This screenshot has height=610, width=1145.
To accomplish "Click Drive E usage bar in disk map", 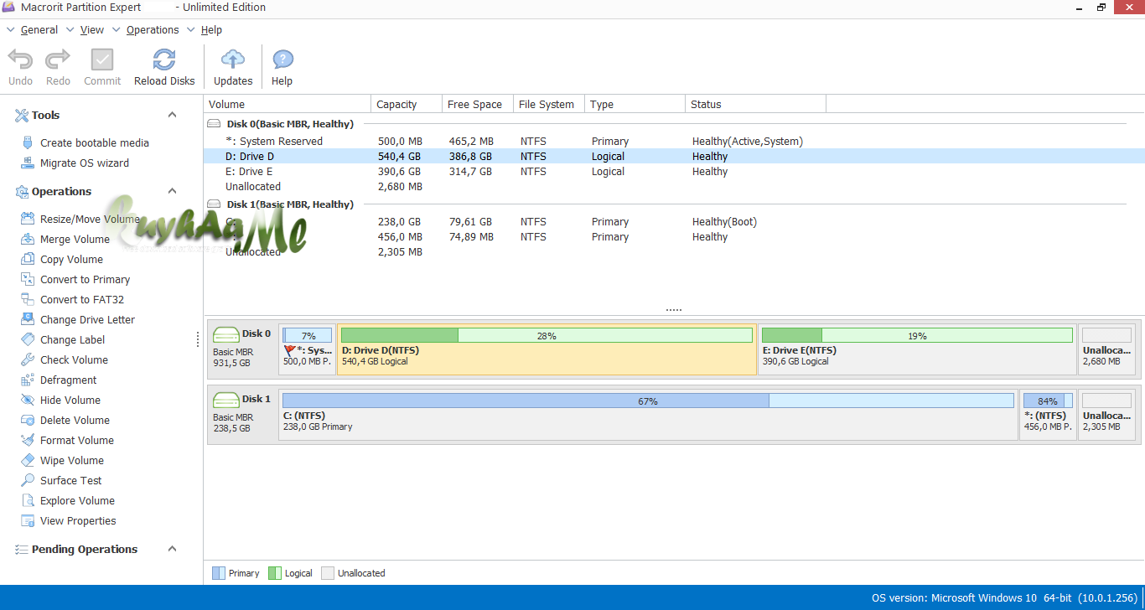I will [x=917, y=335].
